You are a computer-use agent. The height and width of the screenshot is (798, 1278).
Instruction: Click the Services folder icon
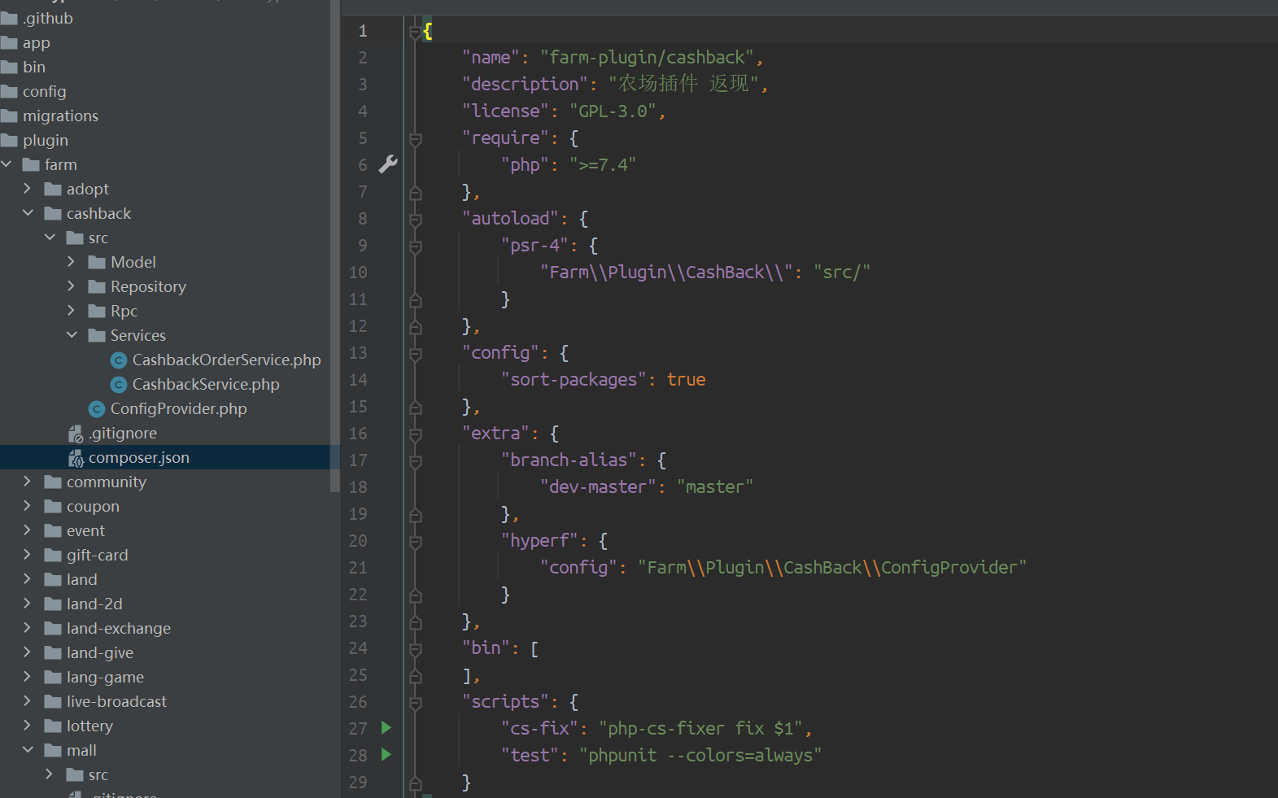97,336
